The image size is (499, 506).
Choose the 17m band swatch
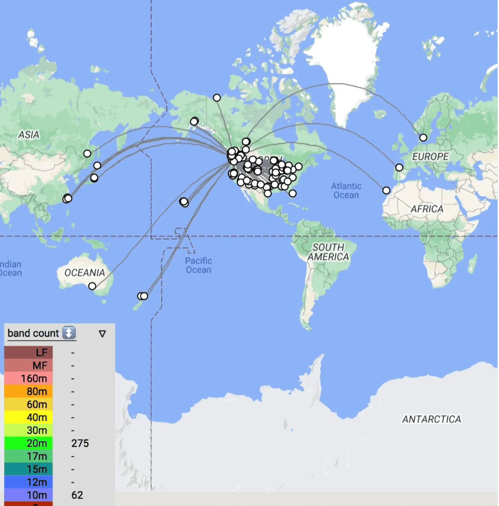28,456
